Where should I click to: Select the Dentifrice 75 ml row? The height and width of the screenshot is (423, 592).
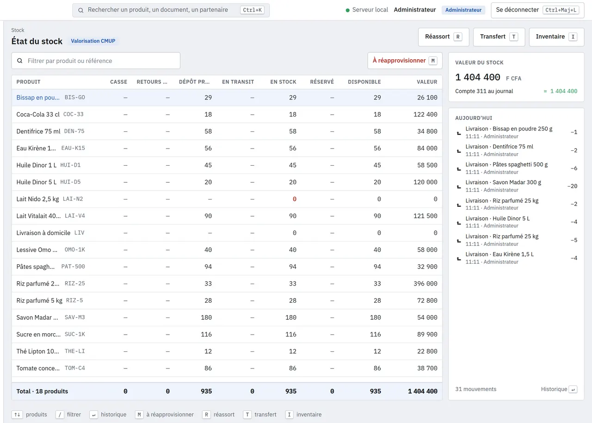[x=227, y=131]
